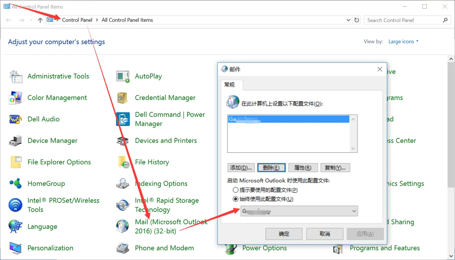The width and height of the screenshot is (455, 260).
Task: Refresh the Control Panel address bar
Action: tap(357, 20)
